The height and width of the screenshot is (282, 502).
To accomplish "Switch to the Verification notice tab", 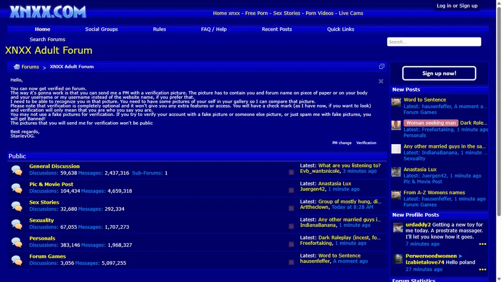I will point(366,143).
